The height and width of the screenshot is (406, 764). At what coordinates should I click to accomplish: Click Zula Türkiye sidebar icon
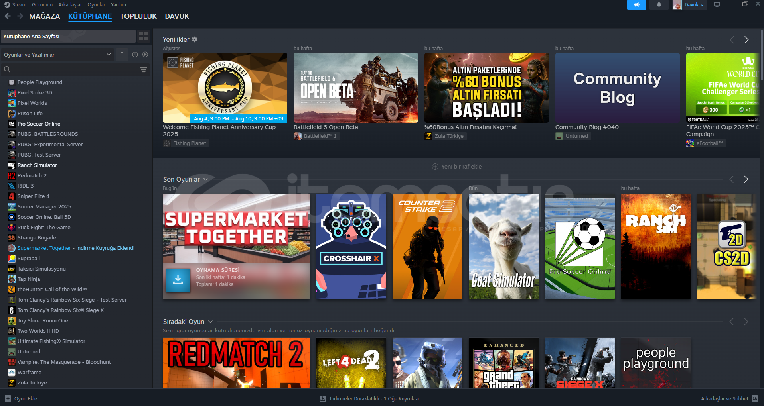point(12,382)
